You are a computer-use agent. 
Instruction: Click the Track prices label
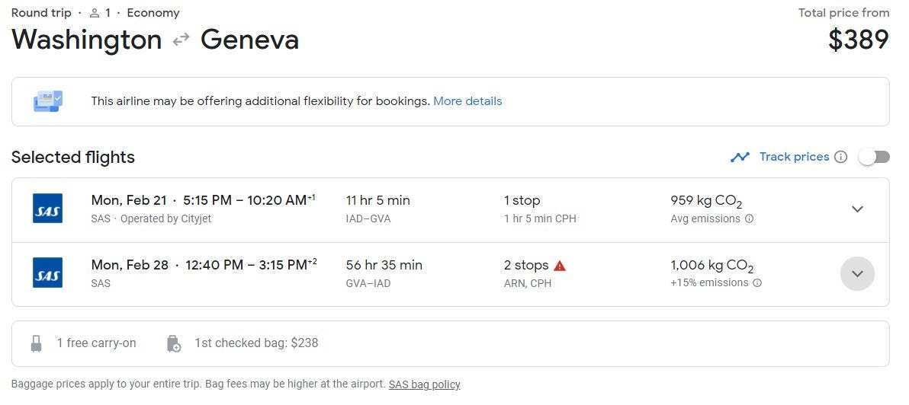pos(794,157)
